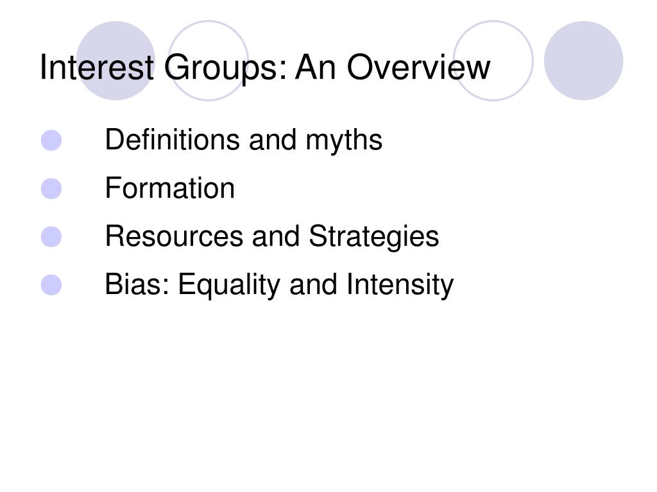Click the "Formation" bullet text
Image resolution: width=657 pixels, height=492 pixels.
coord(170,188)
